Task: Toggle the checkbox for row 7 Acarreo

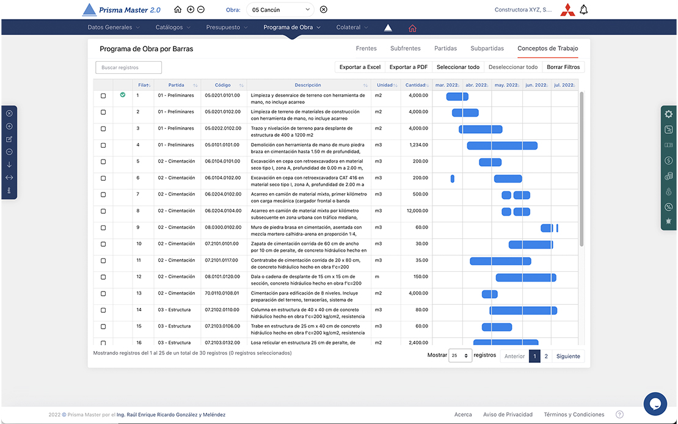Action: [x=103, y=195]
